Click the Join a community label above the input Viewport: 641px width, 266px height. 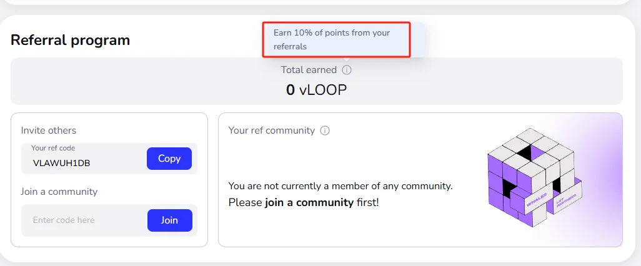59,192
